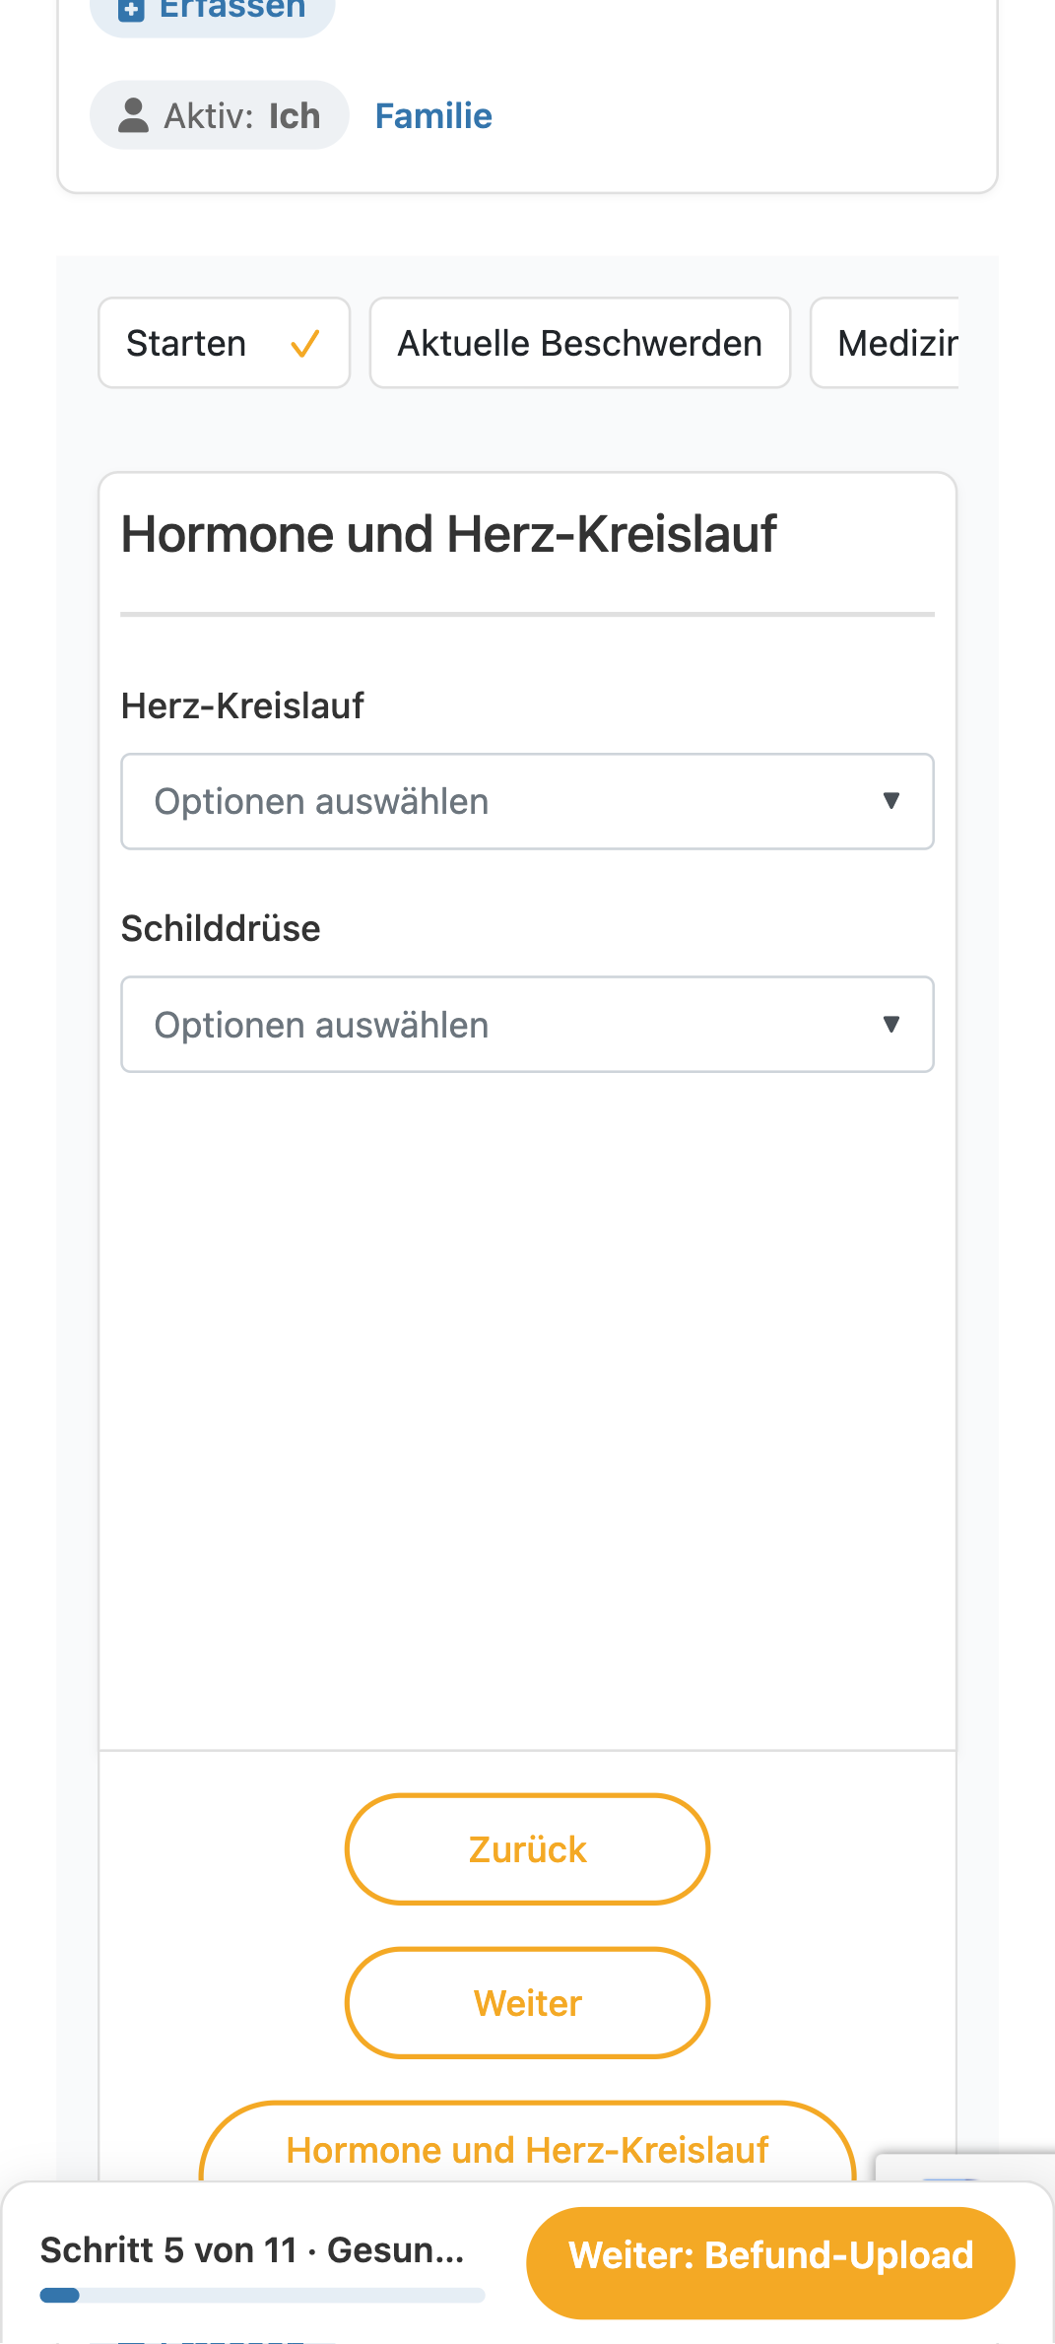Select the partially visible Medizin tab
Viewport: 1055px width, 2344px height.
[885, 343]
